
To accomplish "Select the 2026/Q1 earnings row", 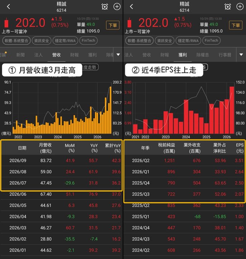I will (184, 172).
